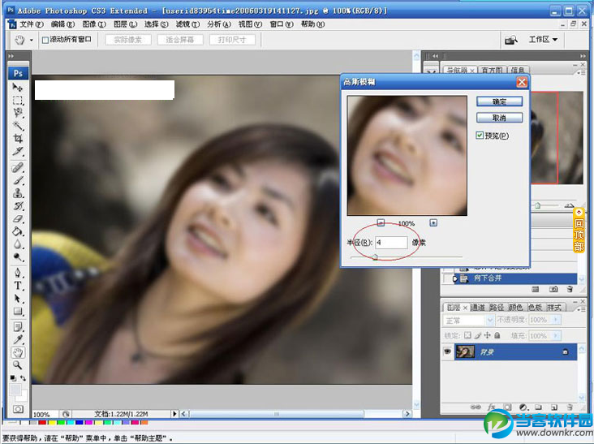
Task: Select the Zoom magnifier tool
Action: [x=18, y=365]
